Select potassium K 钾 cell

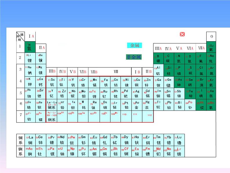[30, 82]
